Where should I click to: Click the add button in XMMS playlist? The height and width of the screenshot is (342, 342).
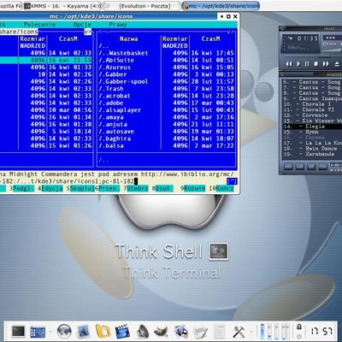coord(288,166)
